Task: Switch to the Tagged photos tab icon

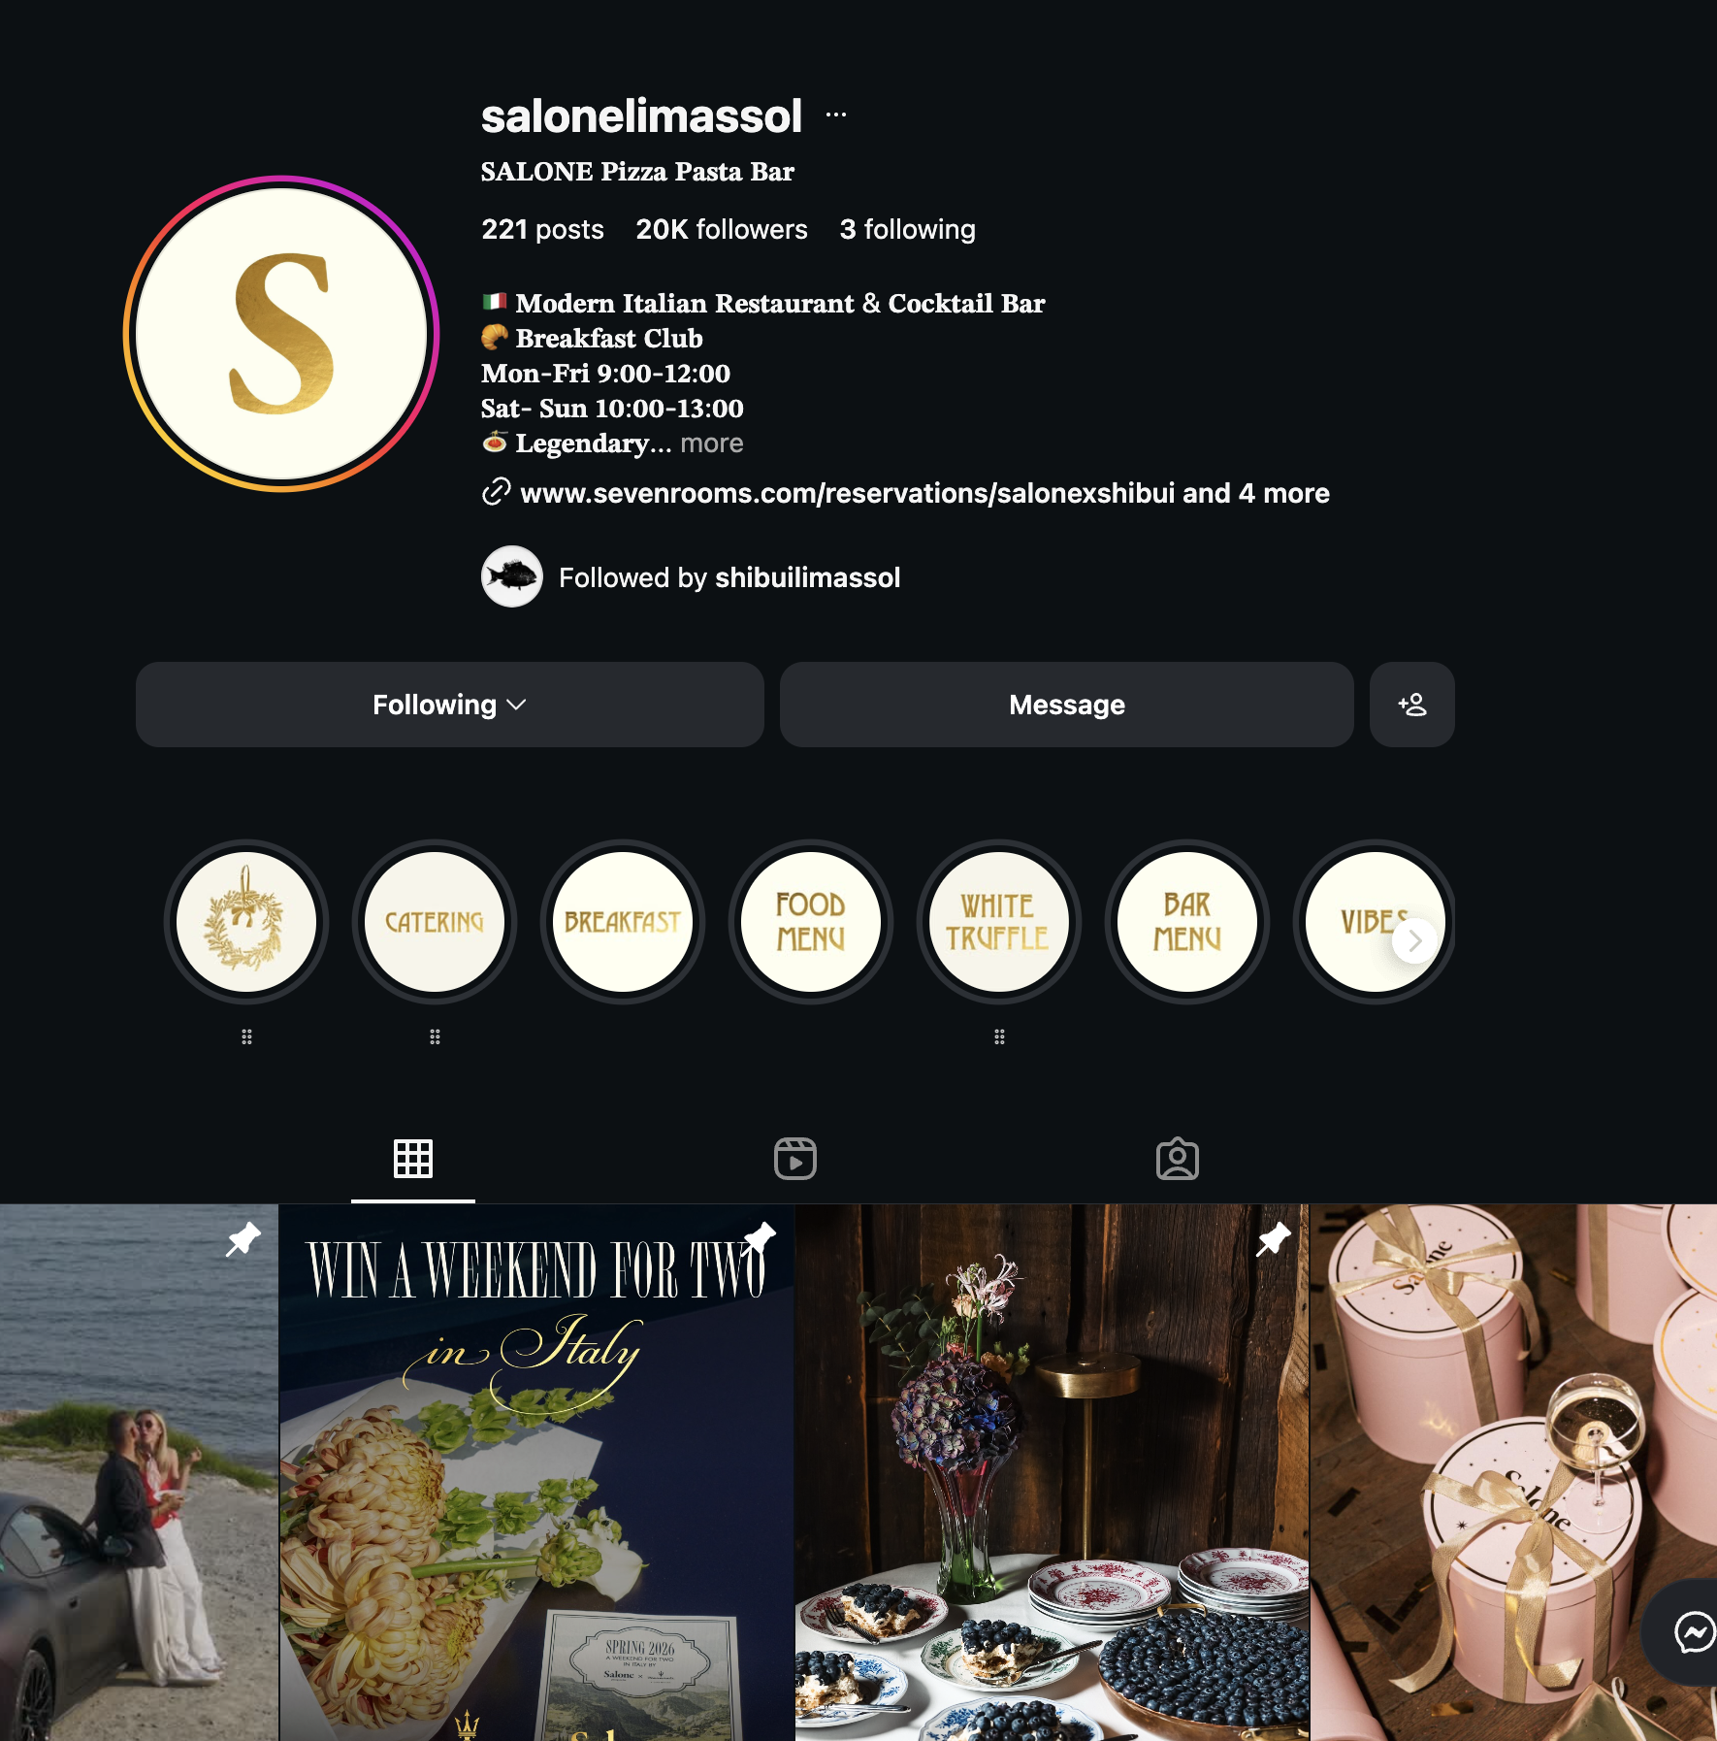Action: (1178, 1159)
